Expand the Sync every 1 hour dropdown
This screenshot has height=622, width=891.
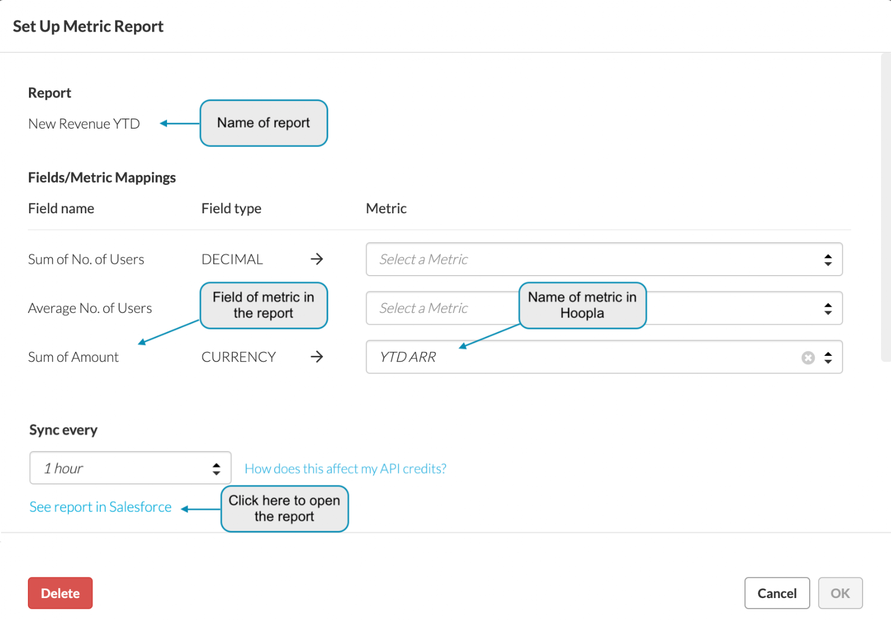(x=130, y=468)
